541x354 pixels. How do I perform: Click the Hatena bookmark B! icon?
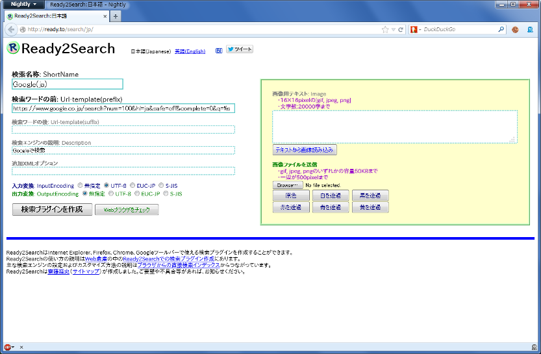coord(219,51)
